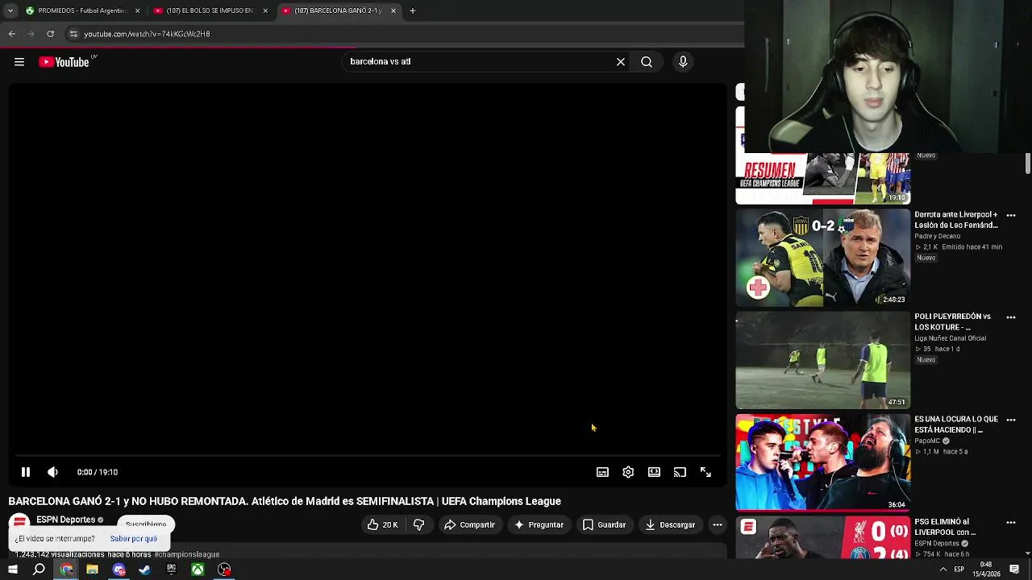Image resolution: width=1032 pixels, height=580 pixels.
Task: Download video with the Descargar button
Action: pyautogui.click(x=670, y=524)
